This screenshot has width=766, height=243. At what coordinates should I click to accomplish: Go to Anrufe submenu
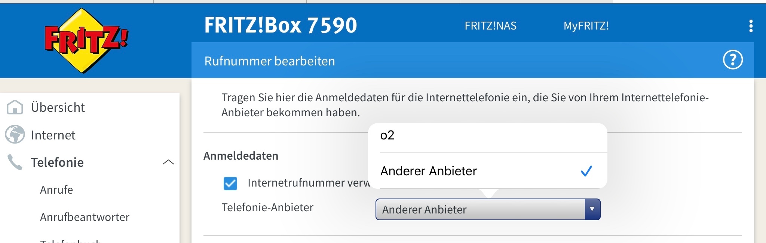coord(56,190)
